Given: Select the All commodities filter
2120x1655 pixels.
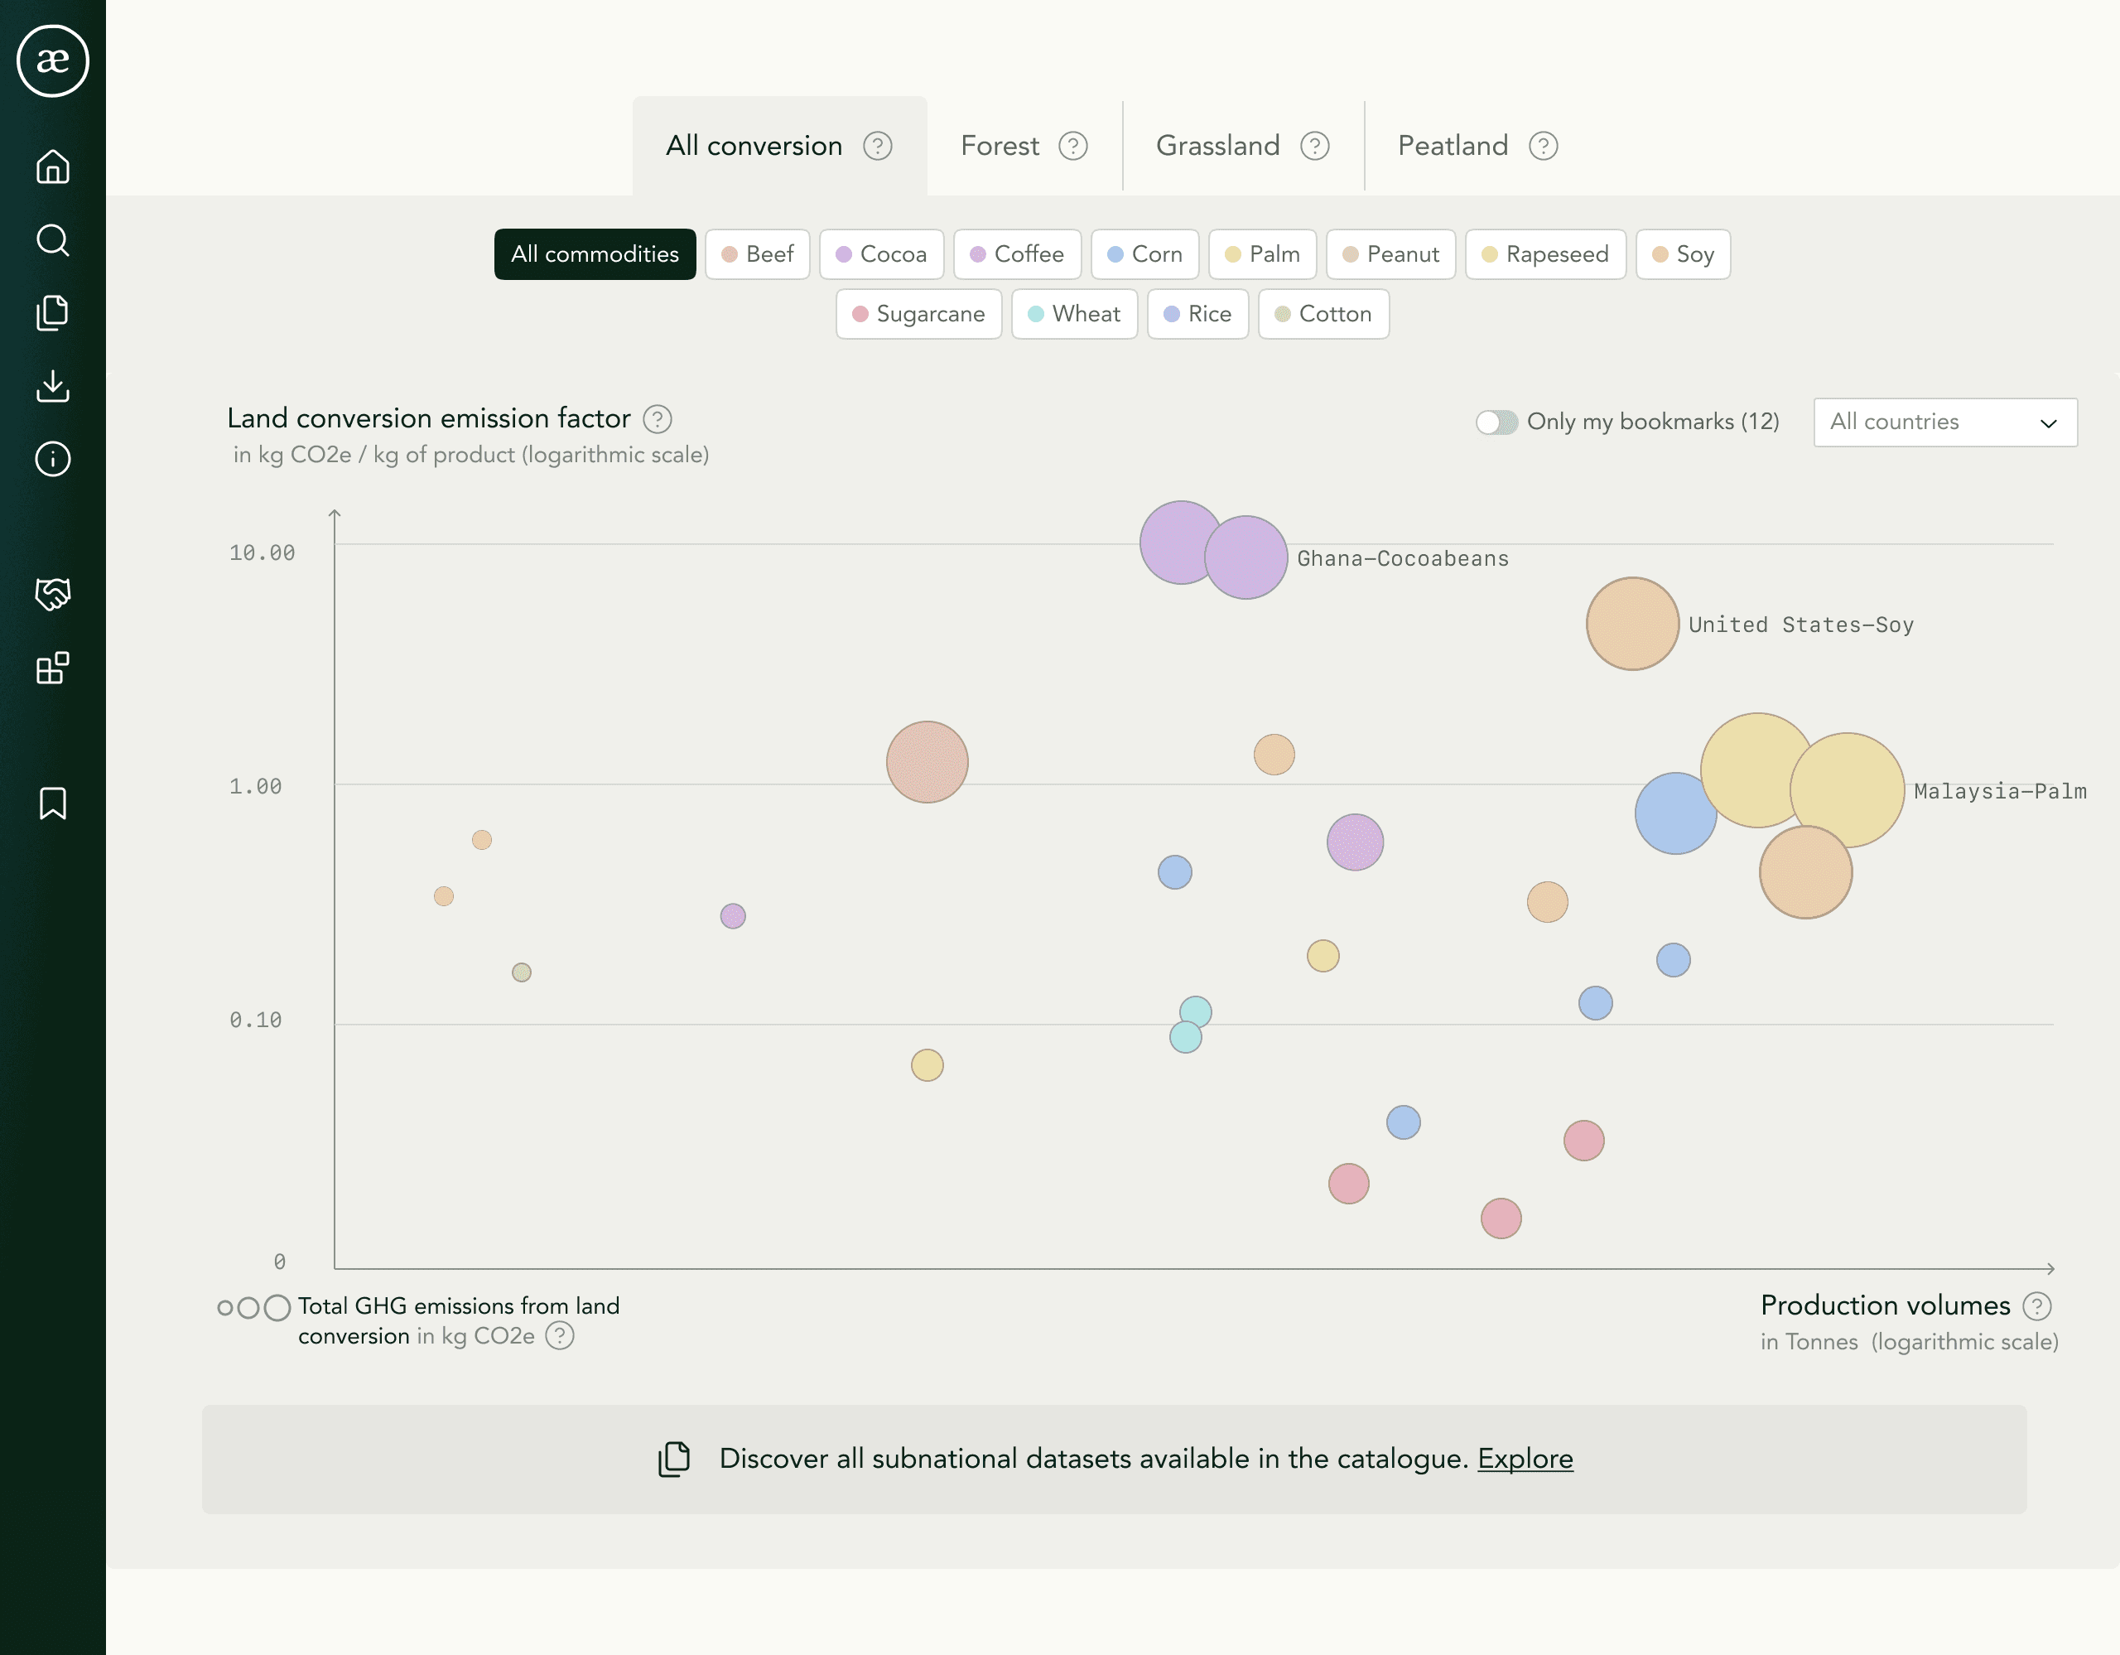Looking at the screenshot, I should click(595, 254).
